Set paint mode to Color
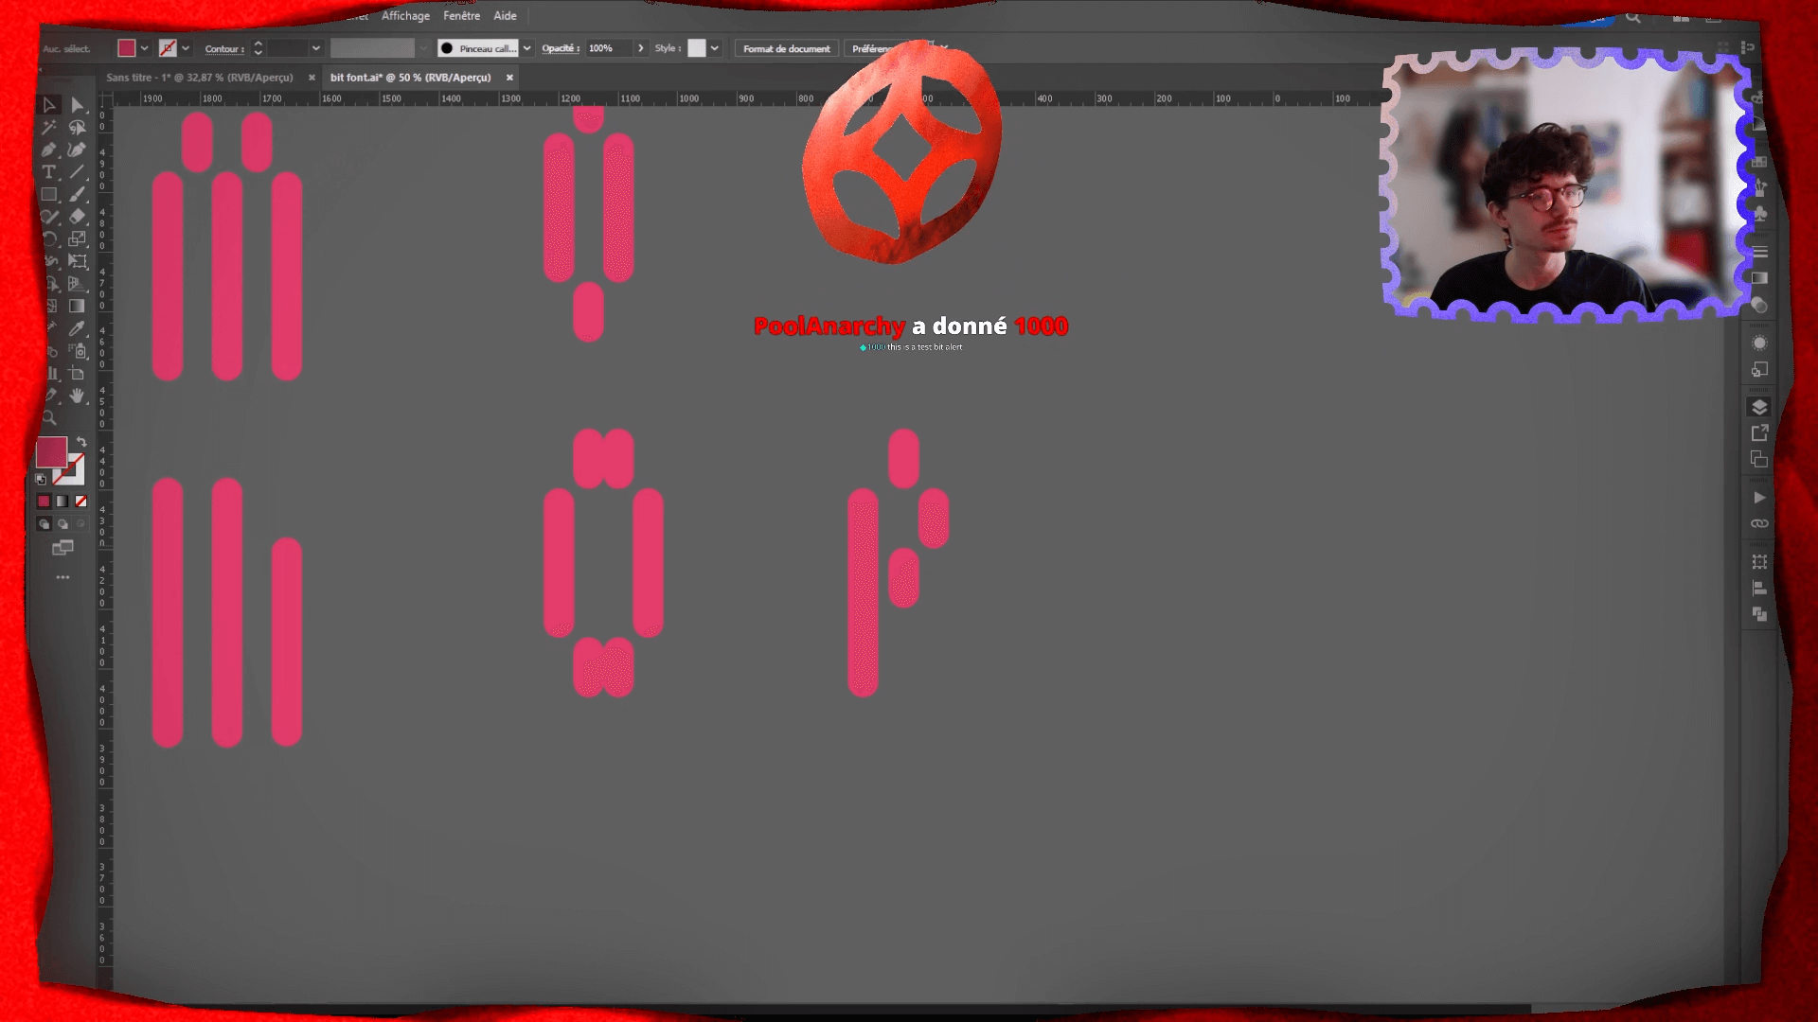This screenshot has width=1818, height=1022. [44, 502]
